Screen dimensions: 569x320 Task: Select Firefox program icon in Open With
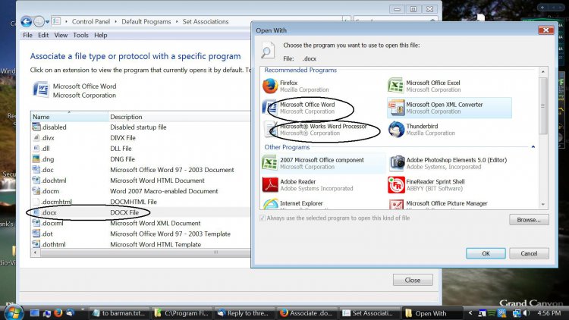coord(270,86)
